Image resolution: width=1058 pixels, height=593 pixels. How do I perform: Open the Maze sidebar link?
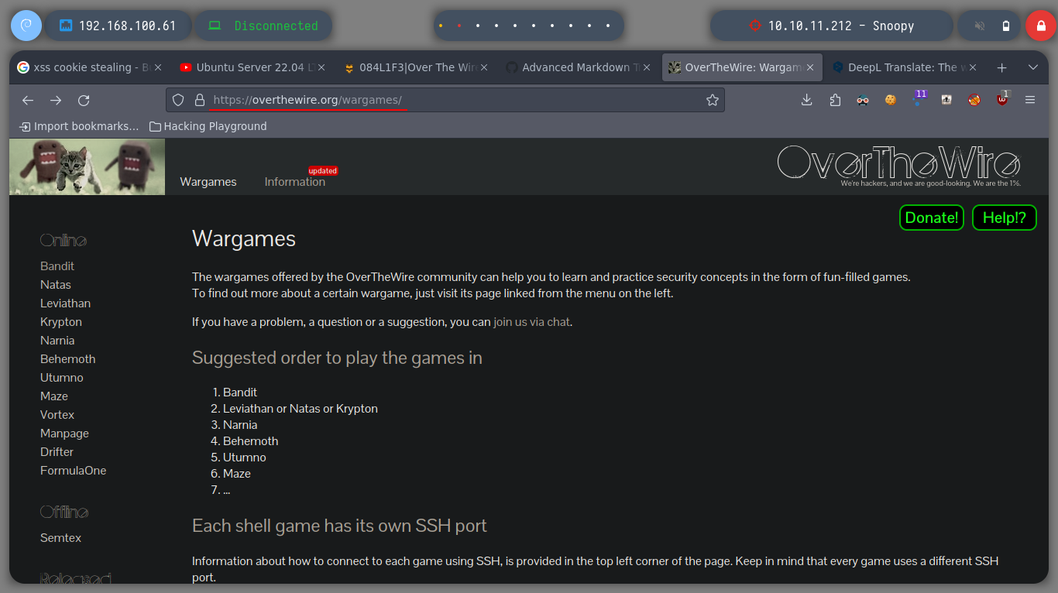(x=54, y=396)
